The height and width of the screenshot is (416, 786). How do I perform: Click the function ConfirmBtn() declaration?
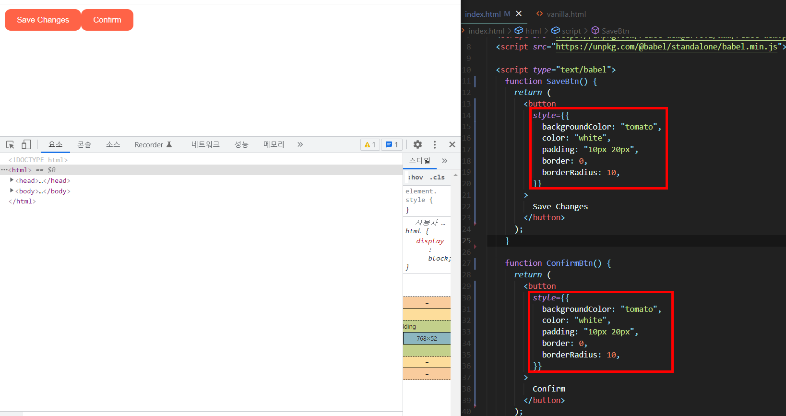[x=558, y=263]
